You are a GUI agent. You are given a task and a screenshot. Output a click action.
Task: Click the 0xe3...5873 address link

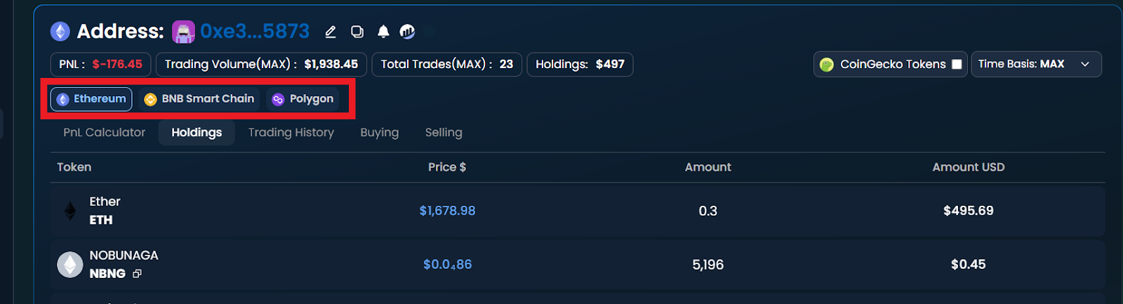(255, 32)
